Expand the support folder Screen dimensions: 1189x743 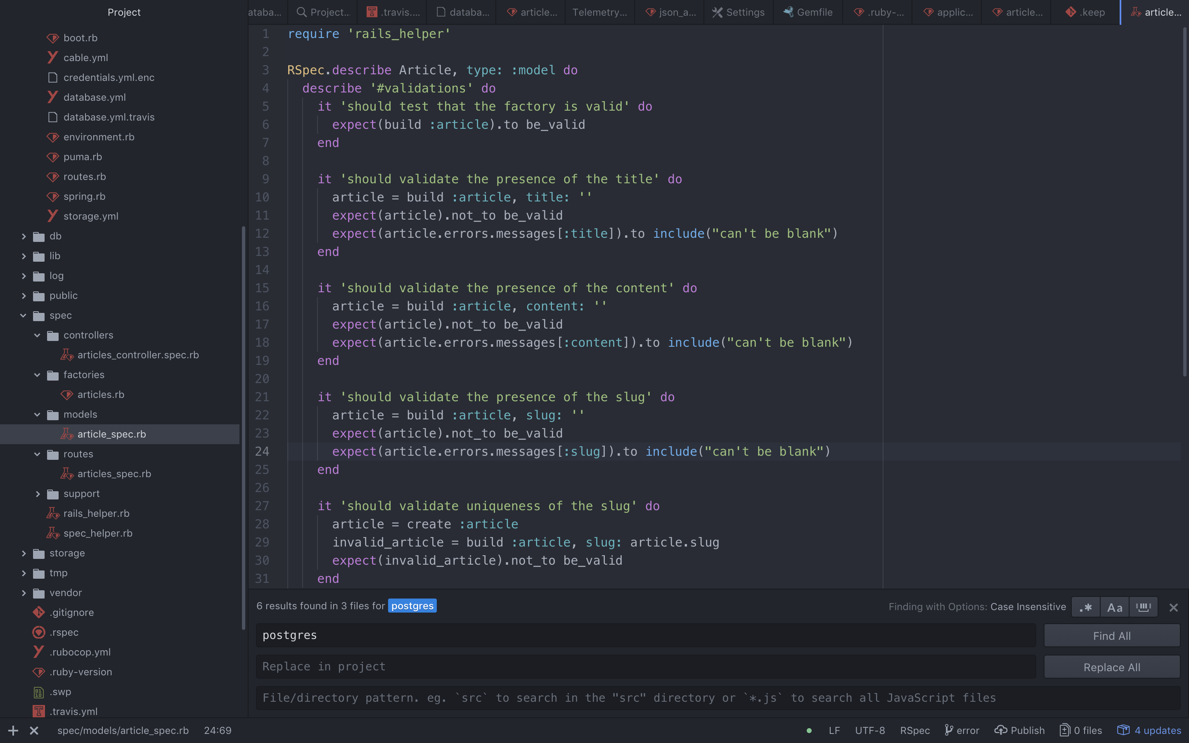click(x=37, y=494)
